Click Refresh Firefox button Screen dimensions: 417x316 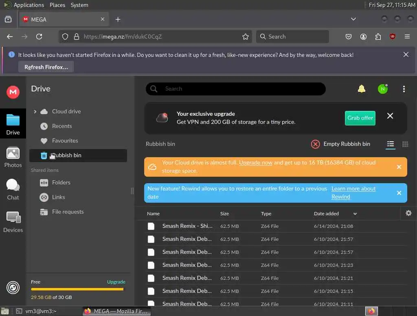46,67
